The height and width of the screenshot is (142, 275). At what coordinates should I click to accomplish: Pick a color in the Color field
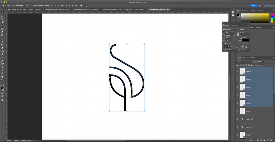pyautogui.click(x=255, y=18)
